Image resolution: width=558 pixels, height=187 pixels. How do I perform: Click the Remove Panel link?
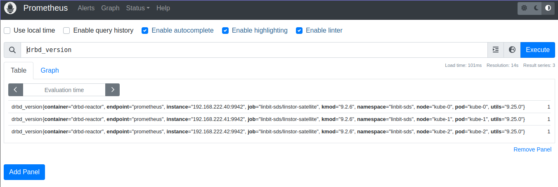pyautogui.click(x=532, y=149)
